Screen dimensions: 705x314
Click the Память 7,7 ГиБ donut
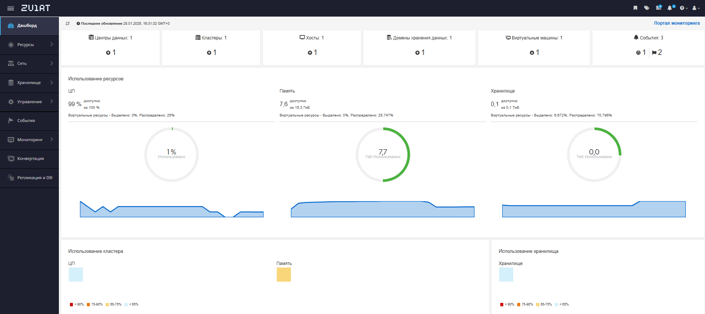[x=383, y=155]
